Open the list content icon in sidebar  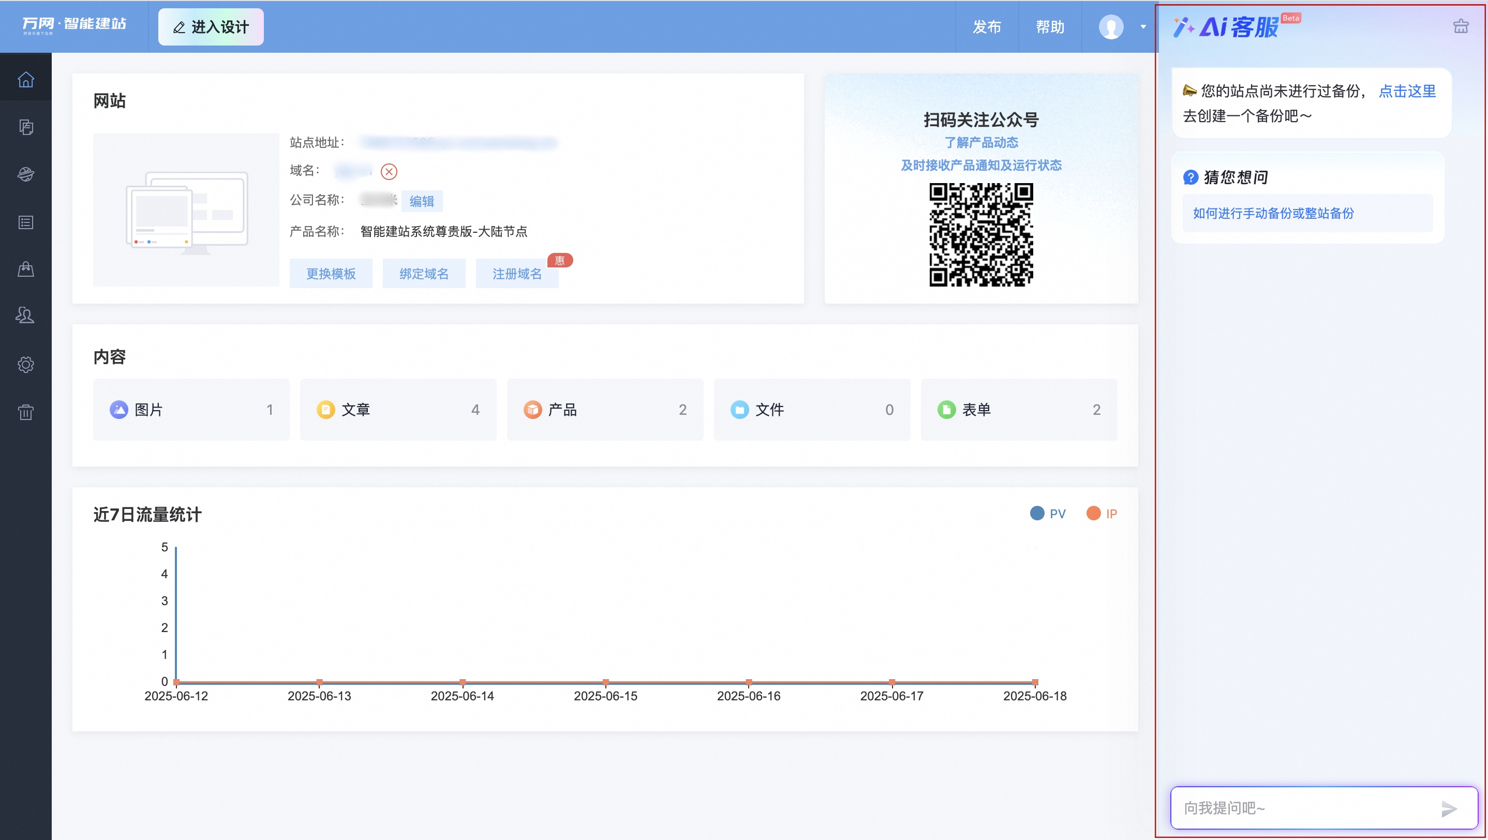pos(25,222)
